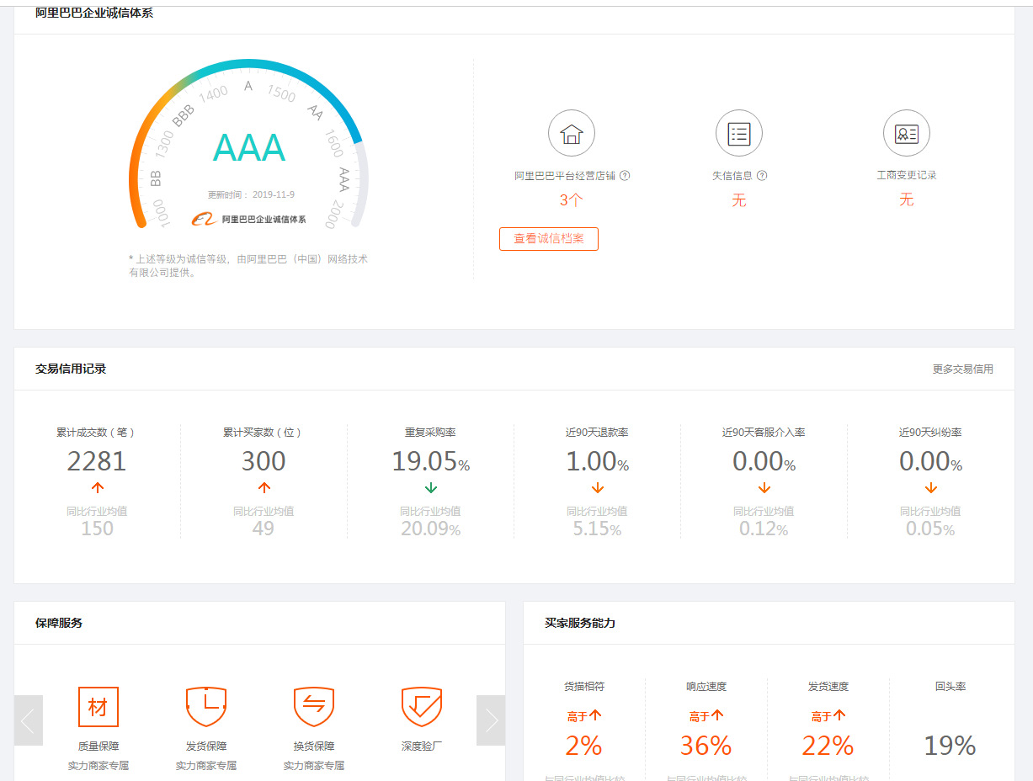Screen dimensions: 1033x781
Task: Open 更多交易信用 link
Action: [x=962, y=369]
